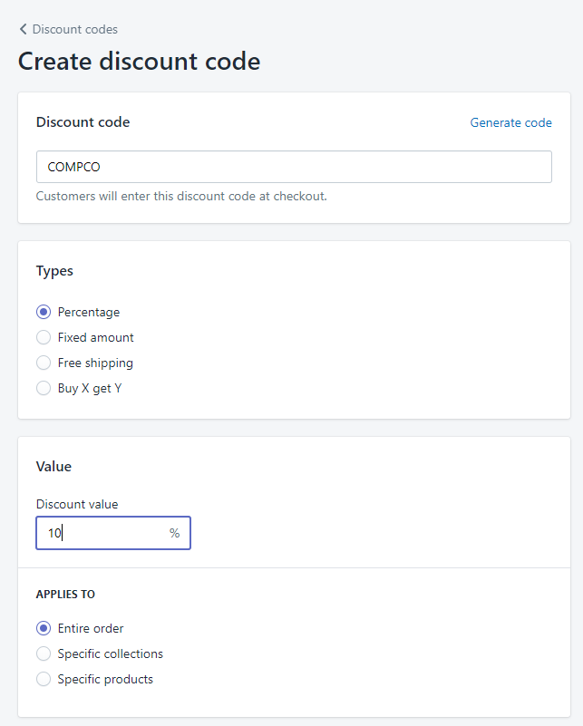Click the Generate code link
The width and height of the screenshot is (583, 726).
coord(510,122)
